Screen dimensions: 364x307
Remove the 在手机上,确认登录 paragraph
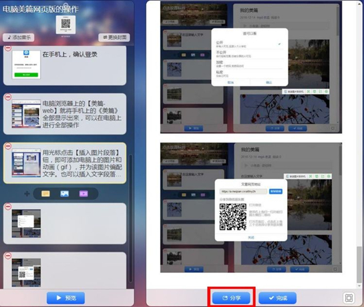[x=8, y=48]
